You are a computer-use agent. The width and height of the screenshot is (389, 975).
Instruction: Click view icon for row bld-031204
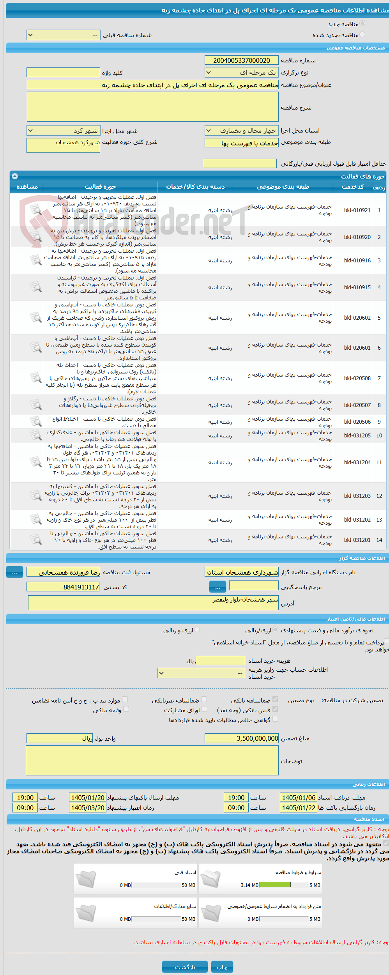36,462
